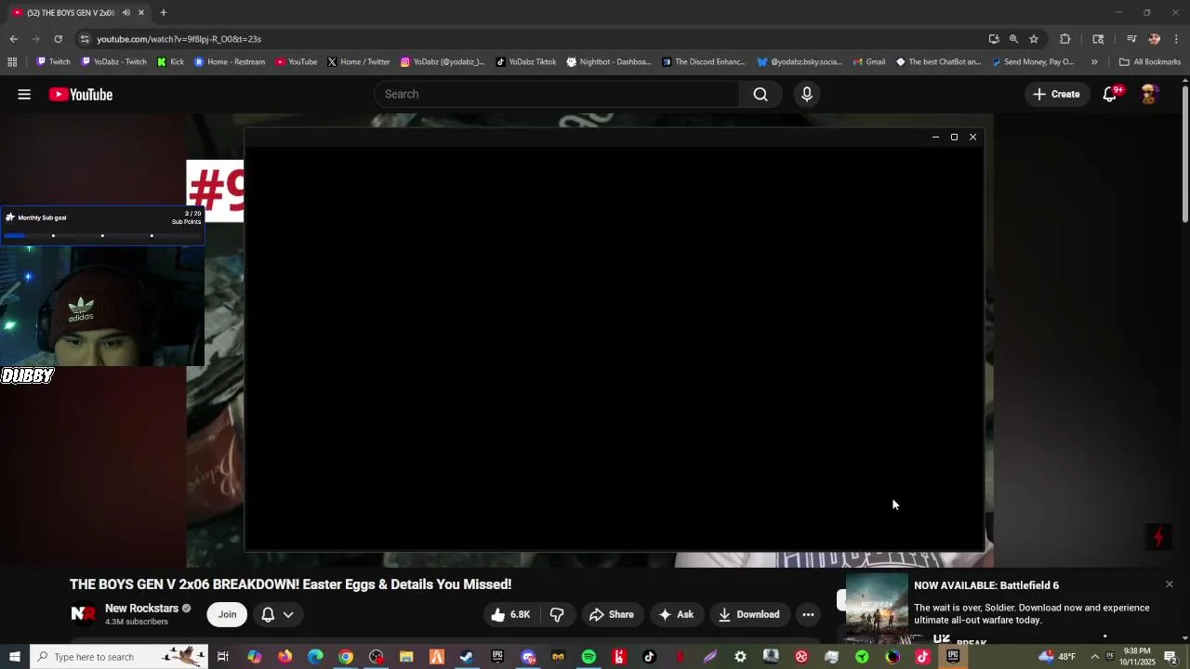Open the Kick bookmark
The height and width of the screenshot is (669, 1190).
(x=171, y=62)
